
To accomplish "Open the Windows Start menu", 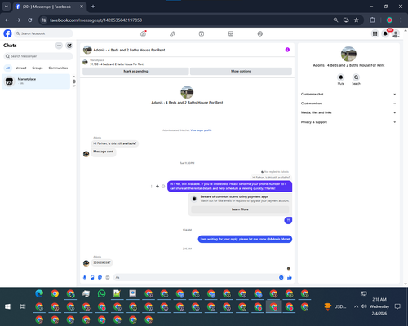I will [x=7, y=306].
